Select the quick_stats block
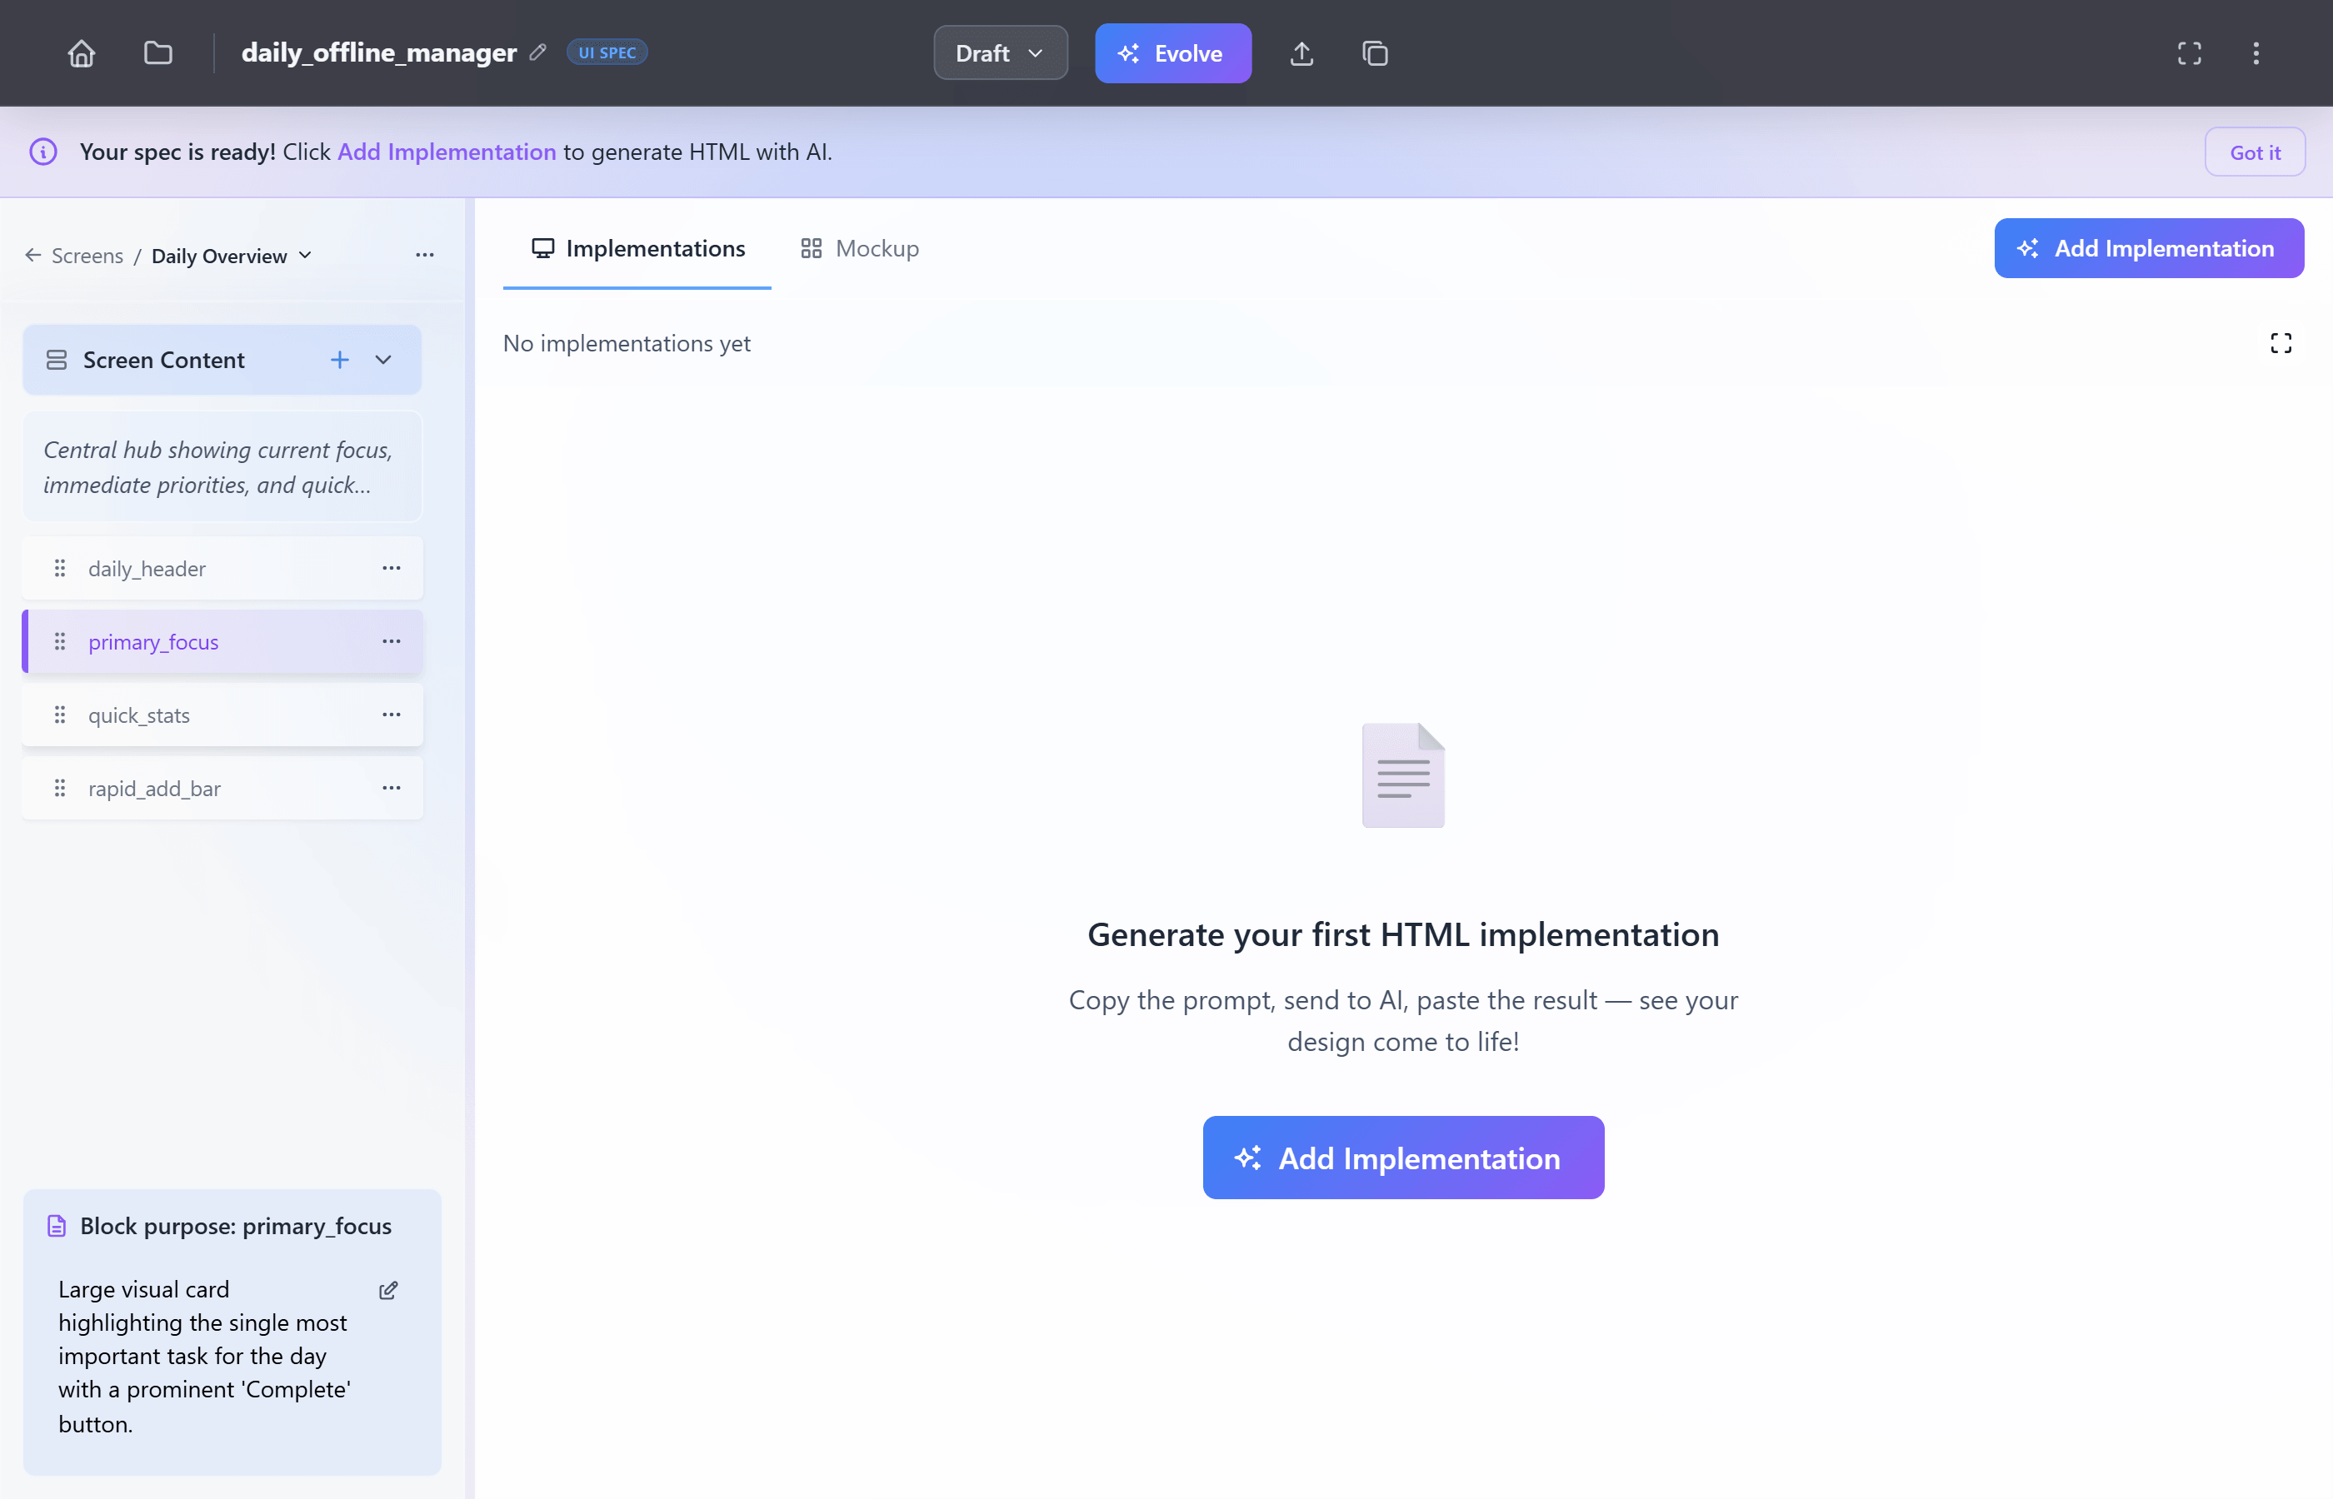The height and width of the screenshot is (1499, 2333). [x=139, y=715]
